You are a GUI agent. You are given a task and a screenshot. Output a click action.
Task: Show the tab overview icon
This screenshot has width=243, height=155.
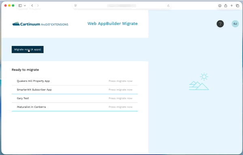click(237, 6)
